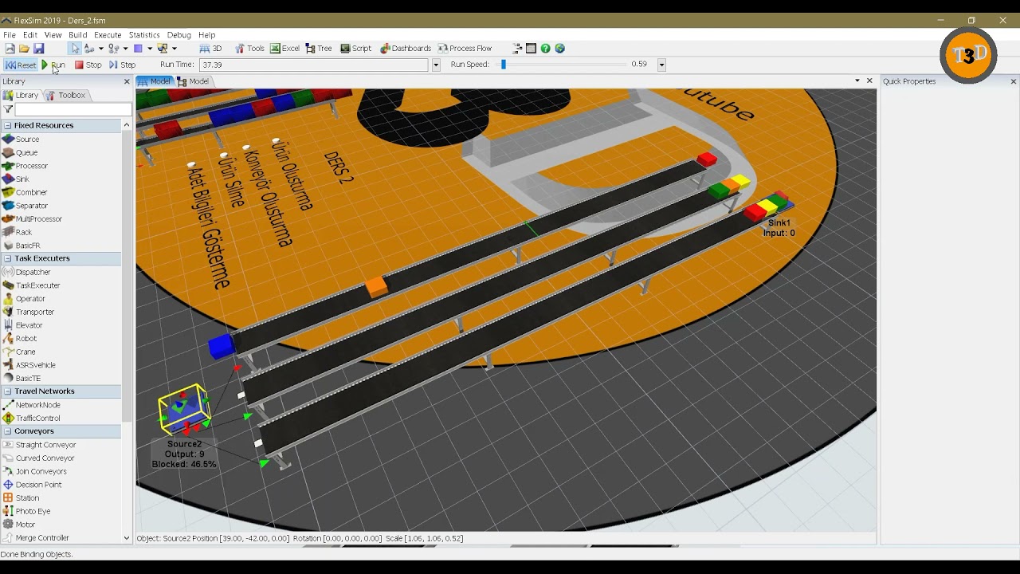This screenshot has height=574, width=1020.
Task: Select Transporter in the library
Action: pos(29,312)
